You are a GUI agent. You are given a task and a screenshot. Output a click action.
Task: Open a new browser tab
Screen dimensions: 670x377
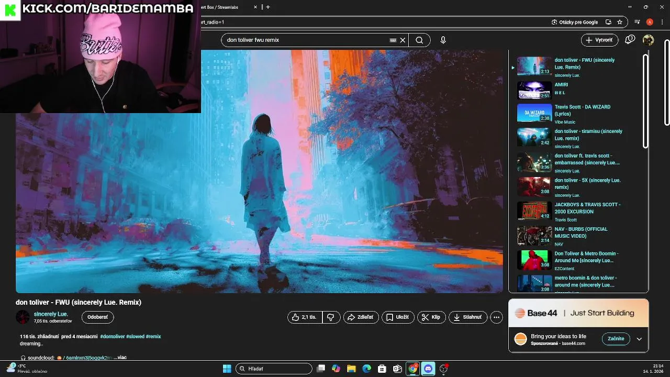[x=267, y=7]
